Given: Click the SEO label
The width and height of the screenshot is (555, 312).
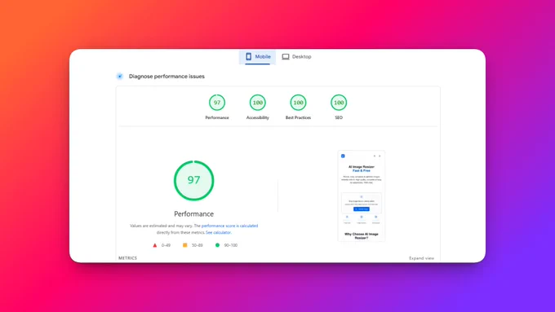Looking at the screenshot, I should (x=339, y=117).
